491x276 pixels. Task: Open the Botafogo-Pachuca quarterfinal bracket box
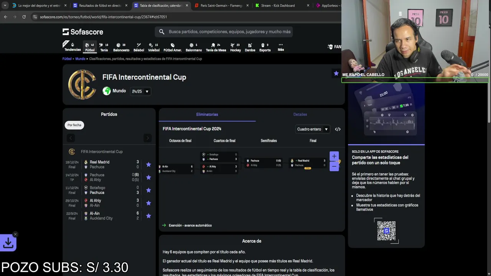point(219,157)
